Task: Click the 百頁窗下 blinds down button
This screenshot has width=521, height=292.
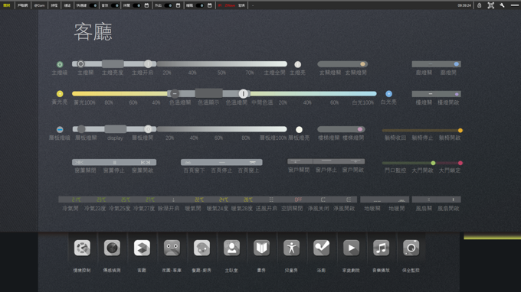Action: tap(188, 162)
